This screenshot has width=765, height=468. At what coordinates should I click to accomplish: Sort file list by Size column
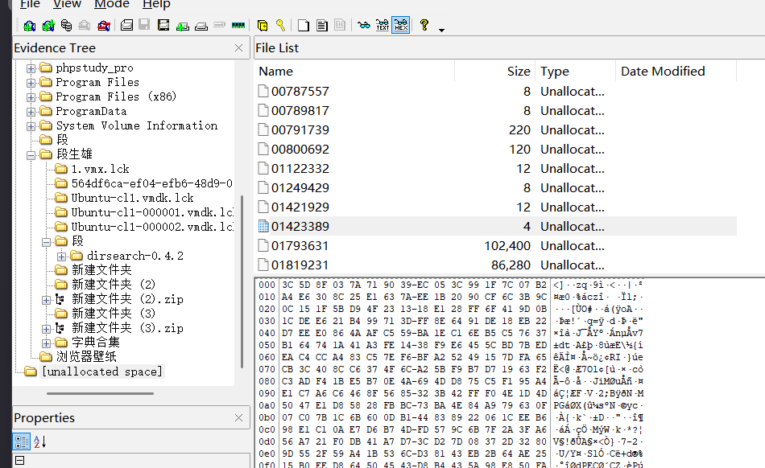pos(494,71)
